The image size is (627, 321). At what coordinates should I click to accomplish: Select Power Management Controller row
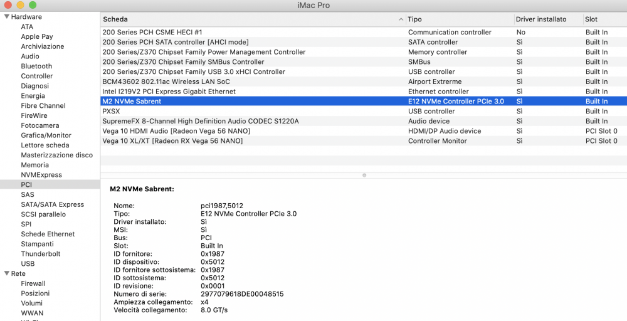pos(364,52)
